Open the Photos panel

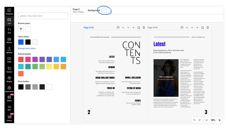point(9,40)
